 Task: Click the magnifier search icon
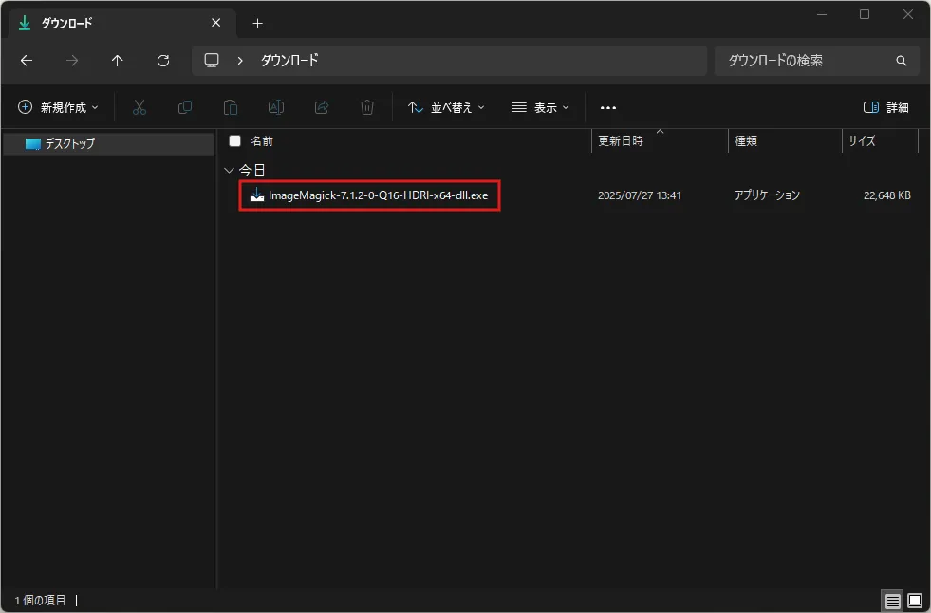point(902,61)
